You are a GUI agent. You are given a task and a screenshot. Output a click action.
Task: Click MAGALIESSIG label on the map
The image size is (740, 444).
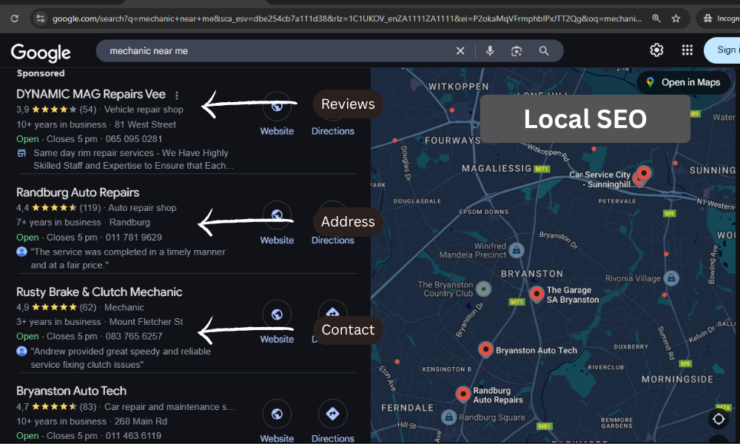point(497,169)
